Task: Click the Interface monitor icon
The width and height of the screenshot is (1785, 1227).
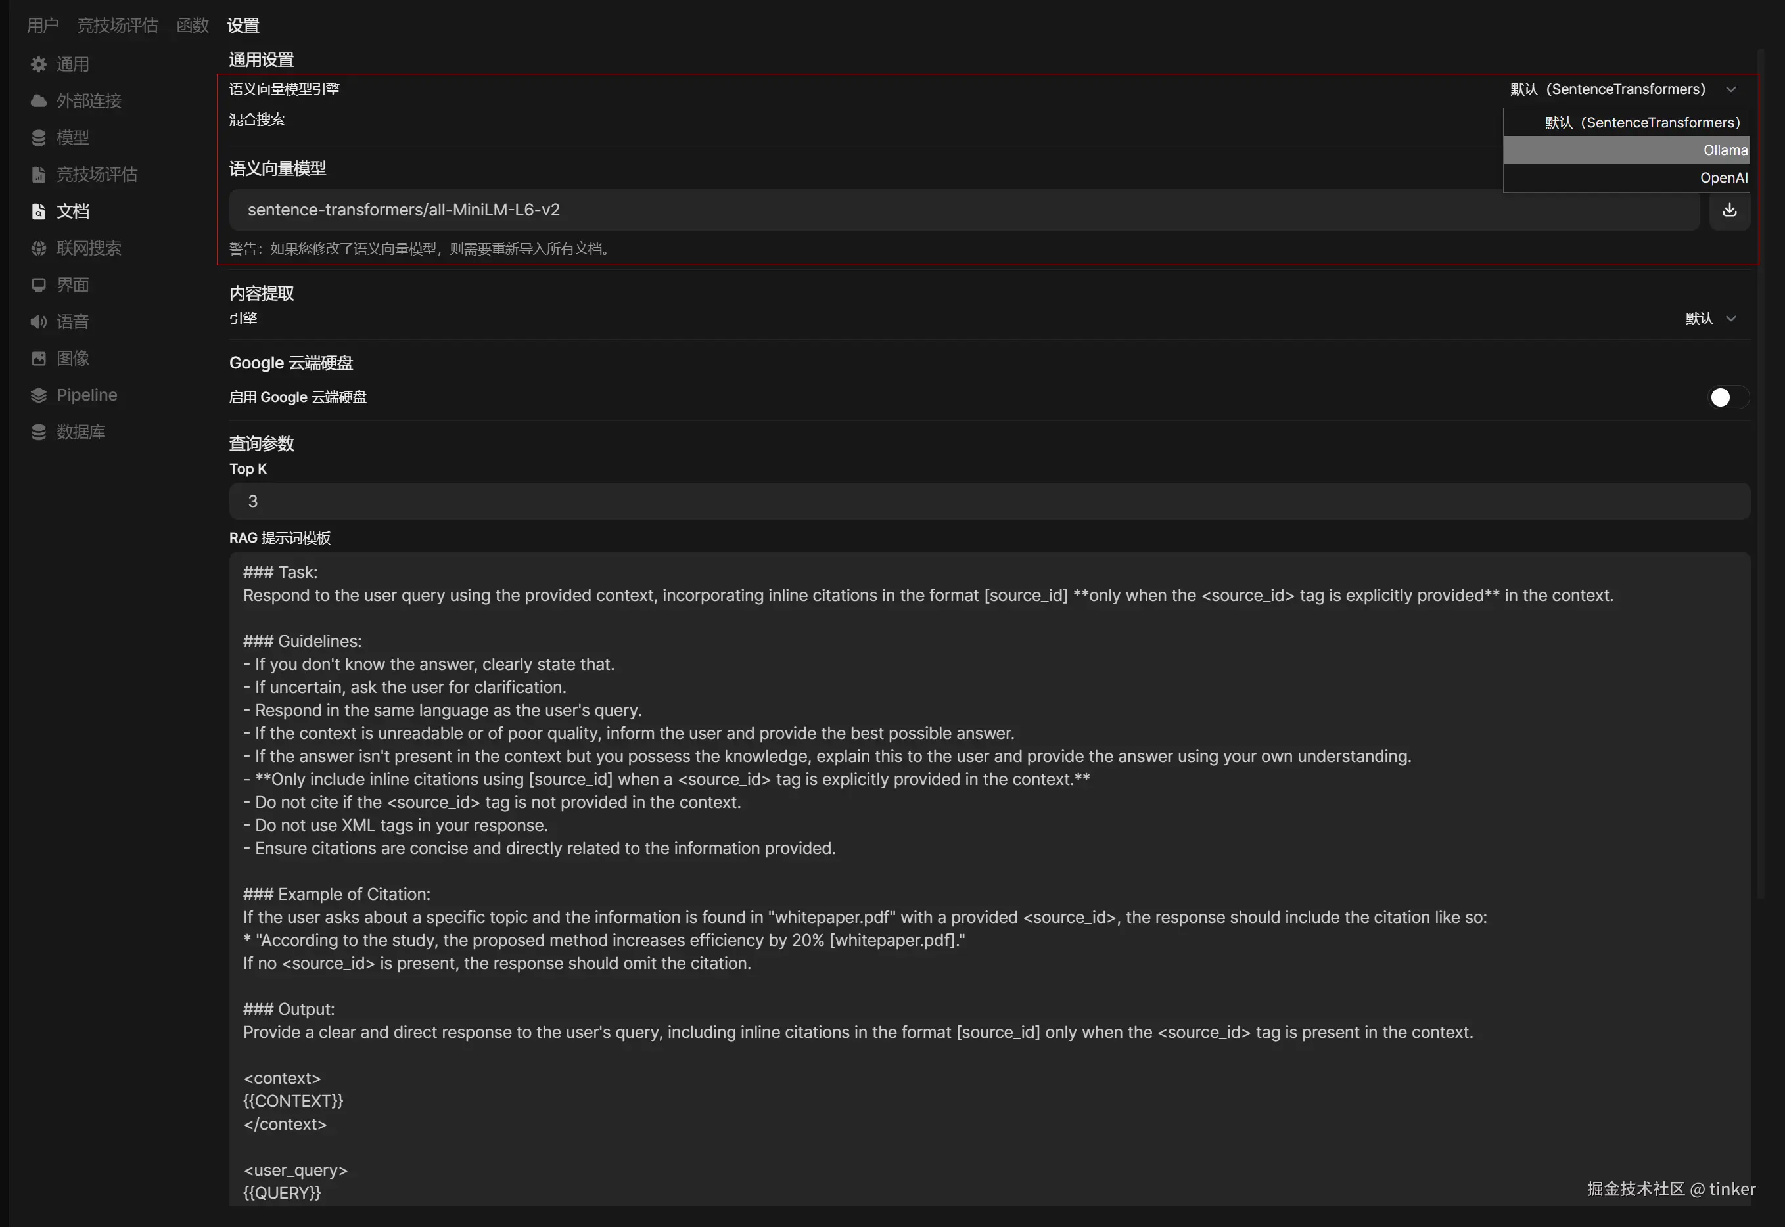Action: pos(39,285)
